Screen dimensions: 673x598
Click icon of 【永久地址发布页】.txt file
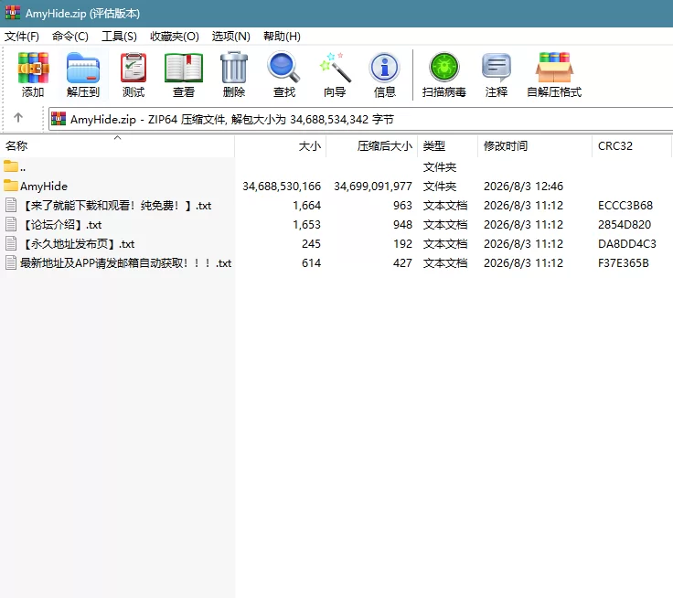click(11, 244)
